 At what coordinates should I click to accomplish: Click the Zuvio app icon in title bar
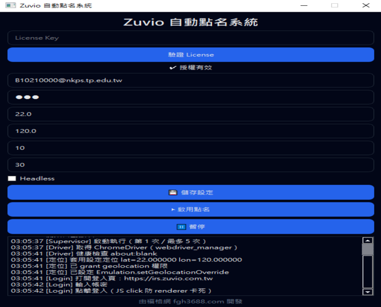(x=10, y=5)
